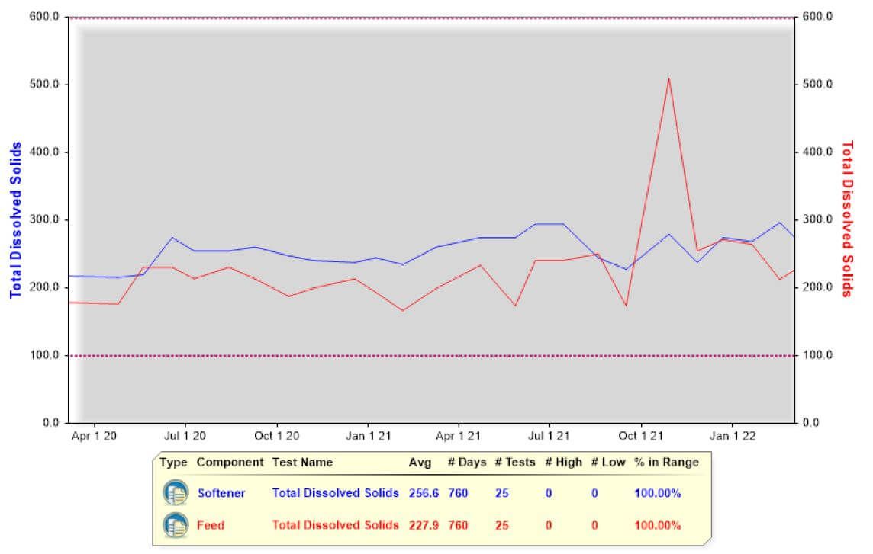Click the upper dotted limit line at 600

[431, 18]
